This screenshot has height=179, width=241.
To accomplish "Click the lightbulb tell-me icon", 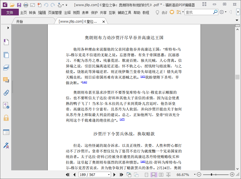I will click(x=157, y=12).
